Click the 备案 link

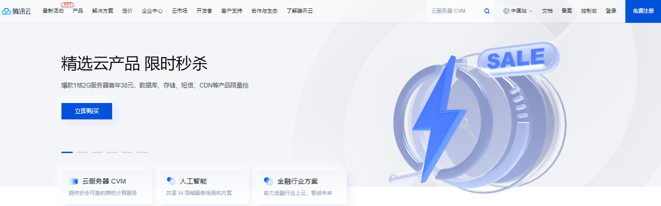[x=567, y=11]
